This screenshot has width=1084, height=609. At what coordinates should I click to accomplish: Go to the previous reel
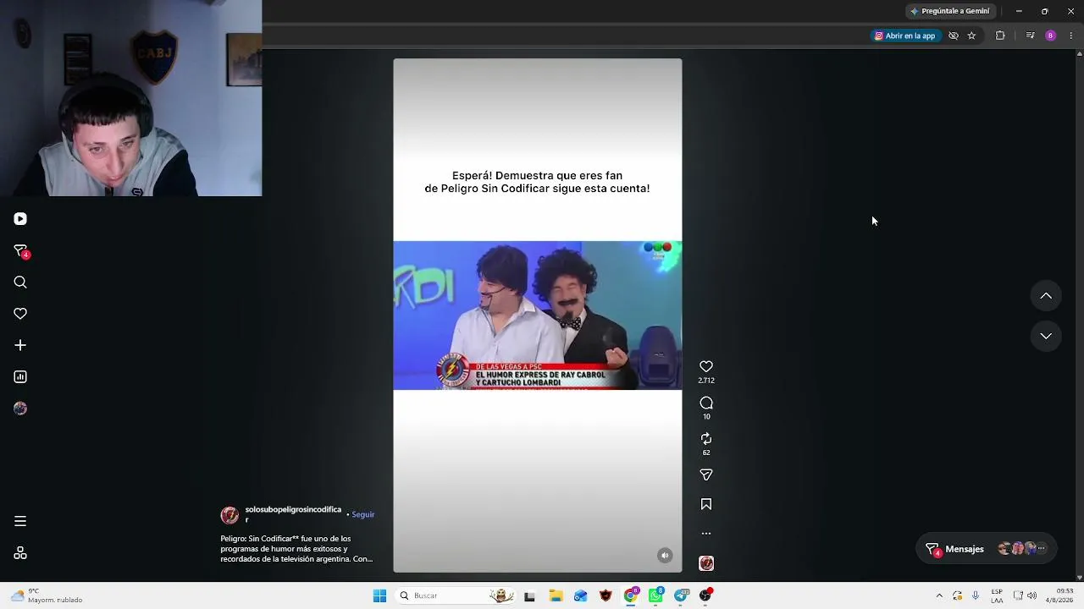1046,296
